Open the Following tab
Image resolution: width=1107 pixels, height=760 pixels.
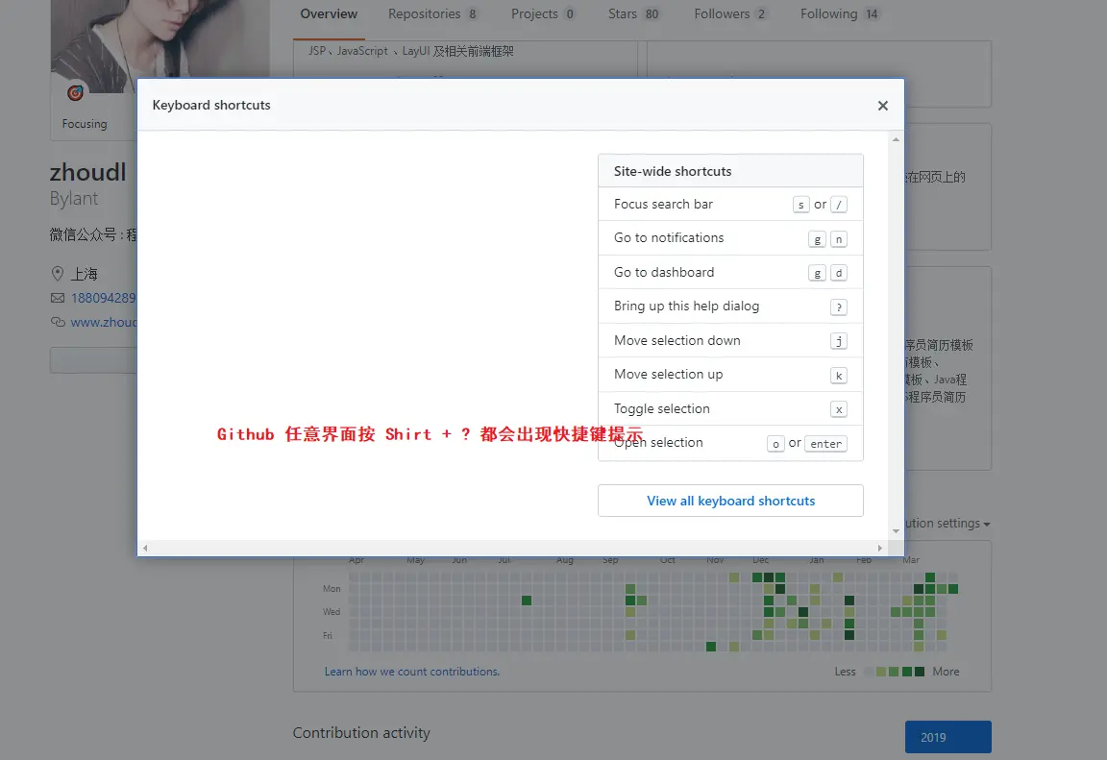(840, 14)
